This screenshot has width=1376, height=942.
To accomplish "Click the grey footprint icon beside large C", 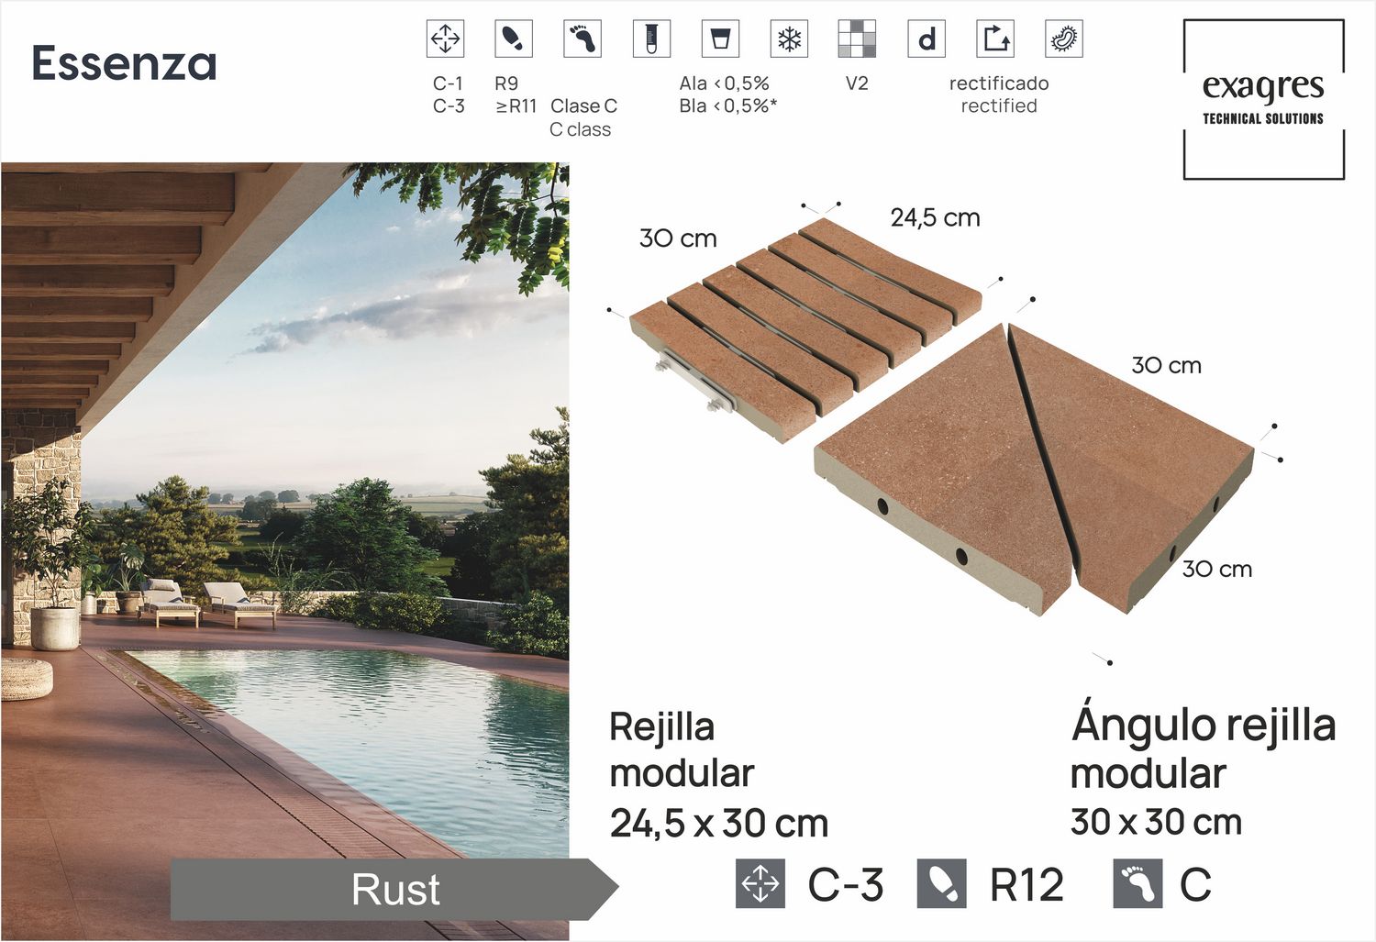I will click(1137, 884).
